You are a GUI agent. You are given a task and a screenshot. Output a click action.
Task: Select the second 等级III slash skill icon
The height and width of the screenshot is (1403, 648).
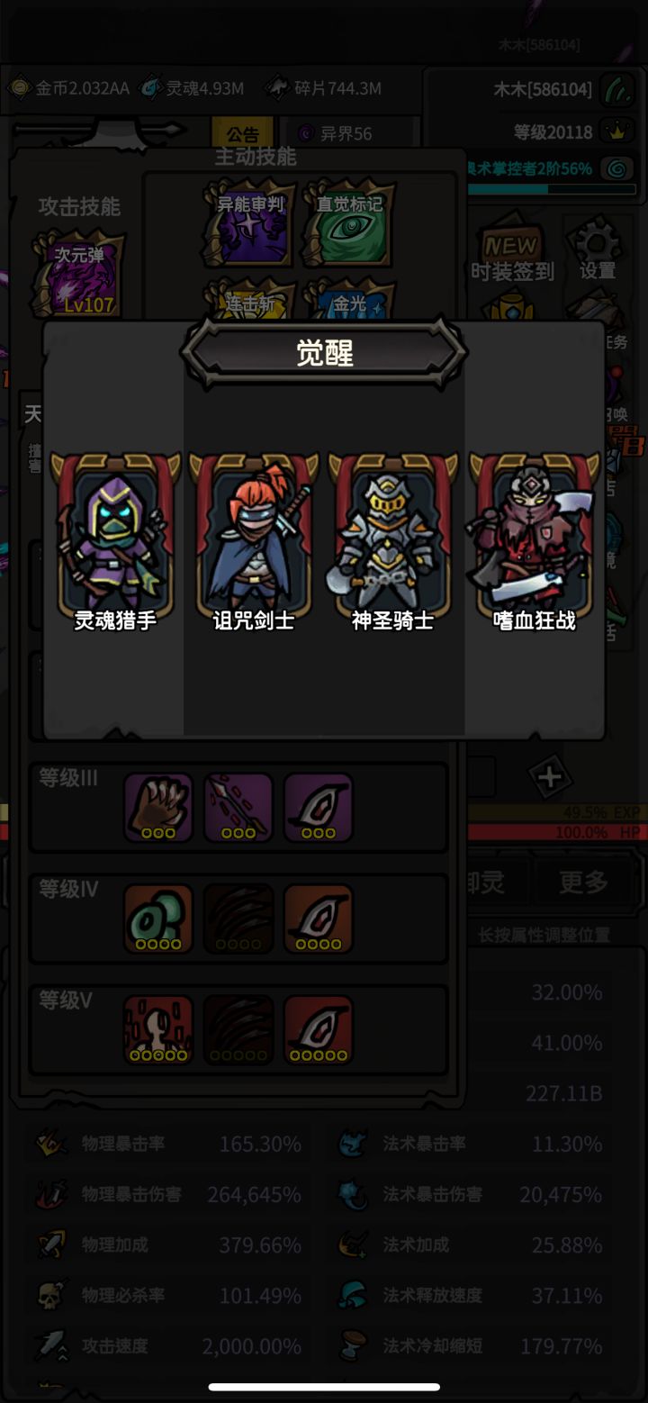(238, 808)
